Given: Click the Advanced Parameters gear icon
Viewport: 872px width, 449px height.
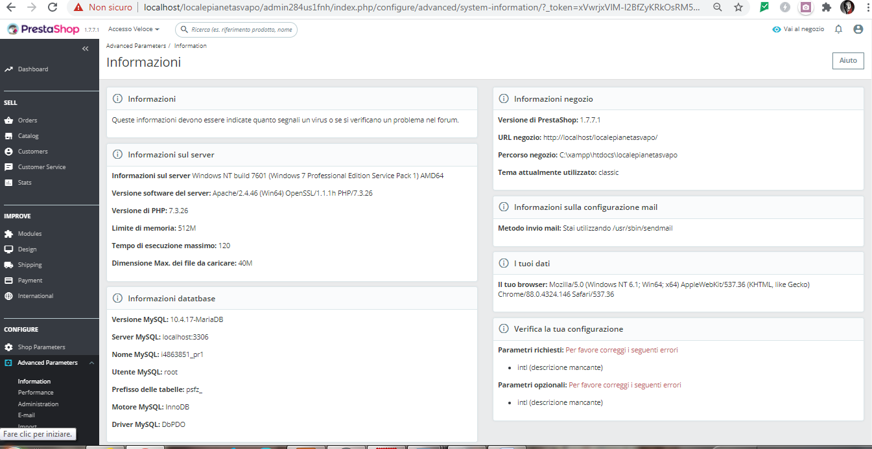Looking at the screenshot, I should (x=8, y=363).
